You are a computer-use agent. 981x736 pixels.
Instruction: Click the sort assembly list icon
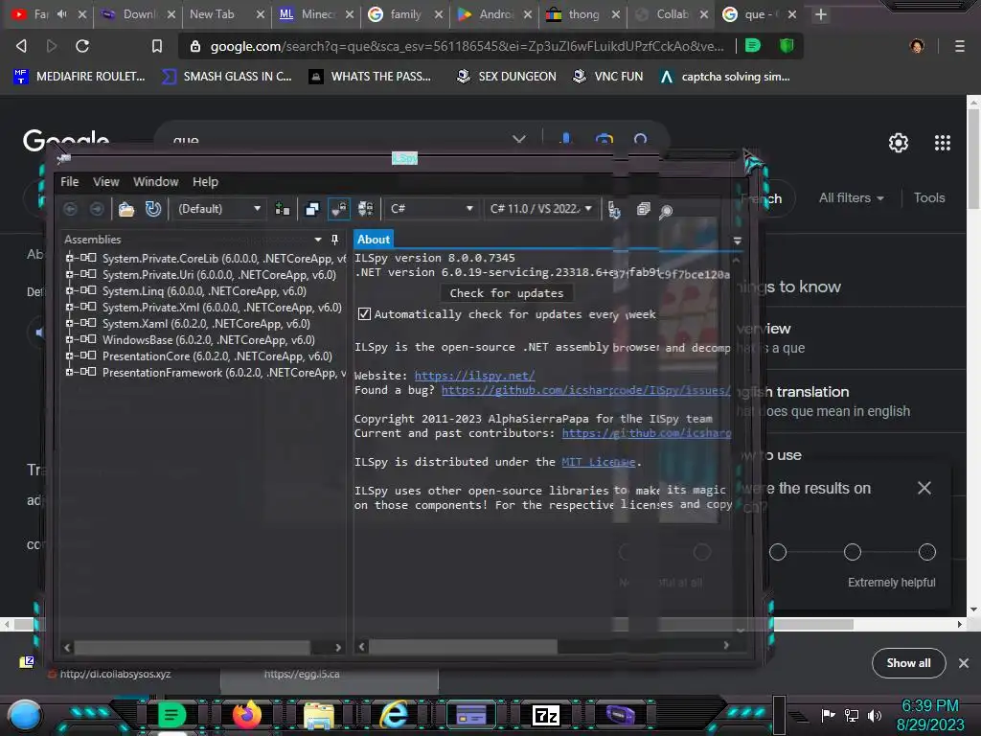tap(614, 210)
